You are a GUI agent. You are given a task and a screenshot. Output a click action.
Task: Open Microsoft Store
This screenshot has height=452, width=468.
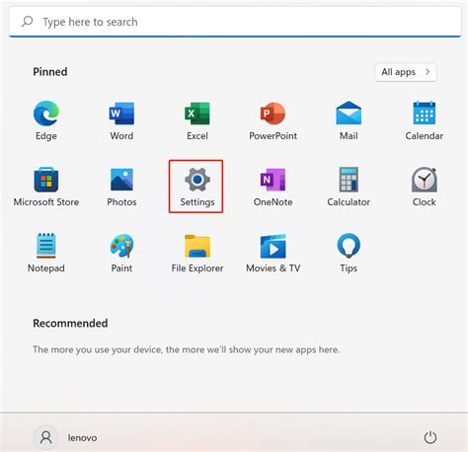click(x=46, y=187)
